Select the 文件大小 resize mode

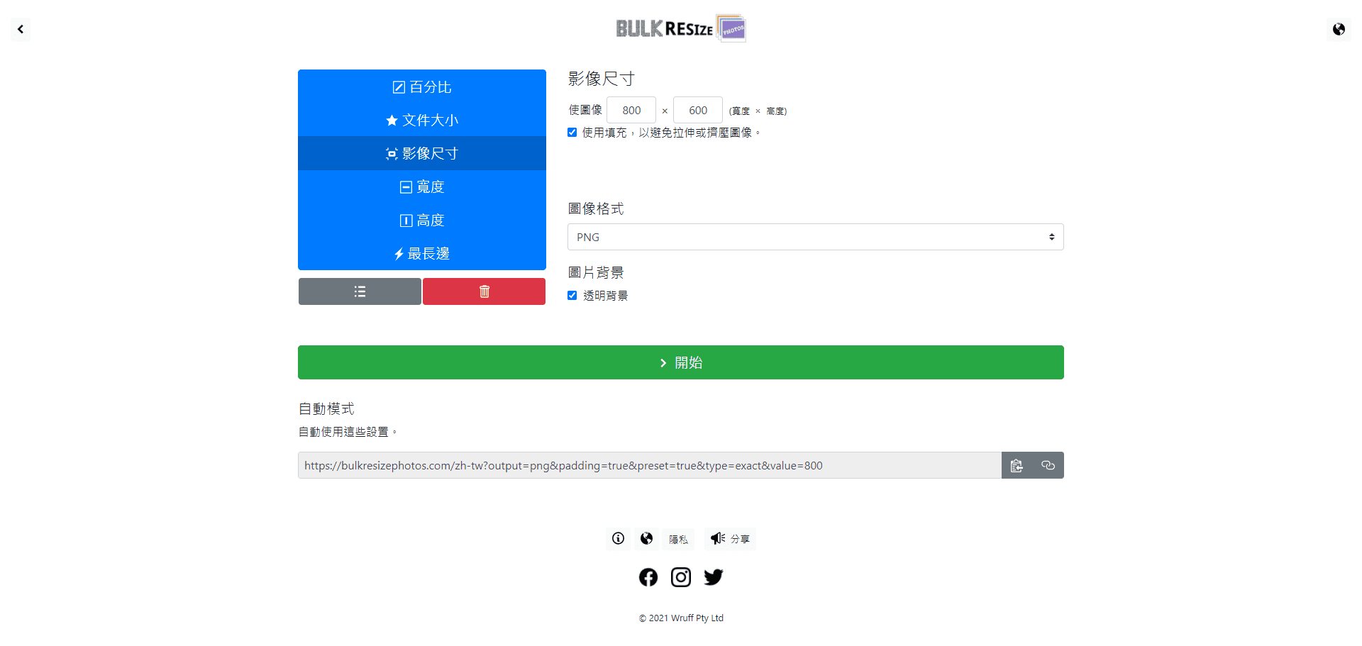coord(422,120)
